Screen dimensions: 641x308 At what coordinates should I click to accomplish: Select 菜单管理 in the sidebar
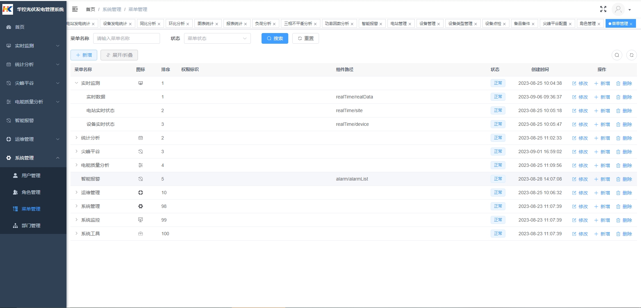pos(33,209)
